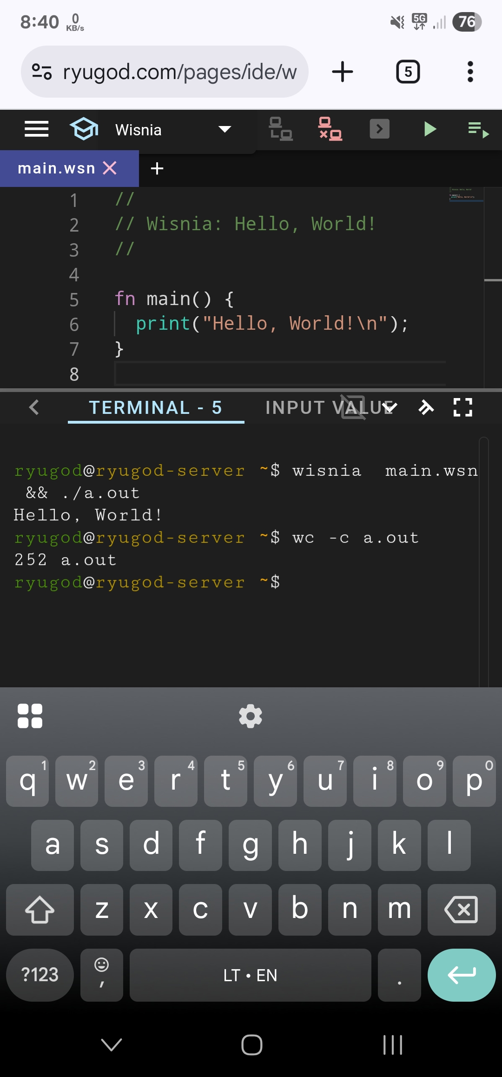Place cursor on empty line 8

pyautogui.click(x=280, y=374)
